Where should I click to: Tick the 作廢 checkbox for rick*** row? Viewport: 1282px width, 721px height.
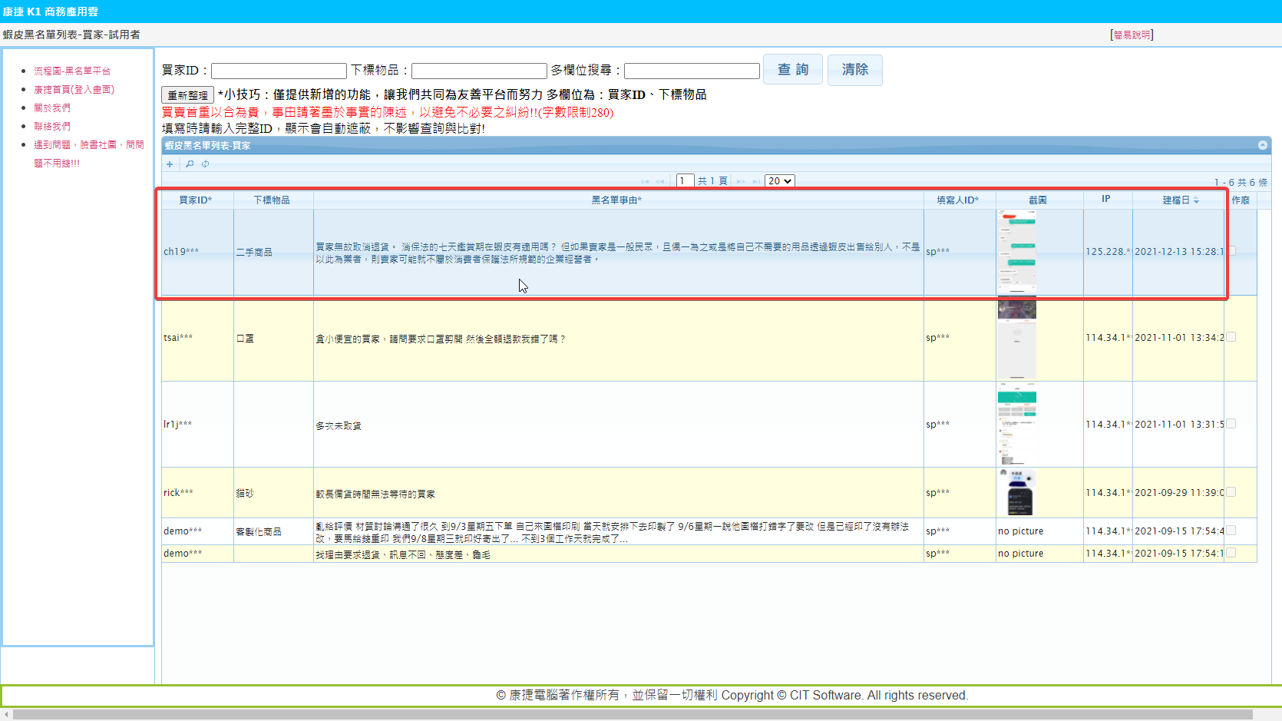1231,492
